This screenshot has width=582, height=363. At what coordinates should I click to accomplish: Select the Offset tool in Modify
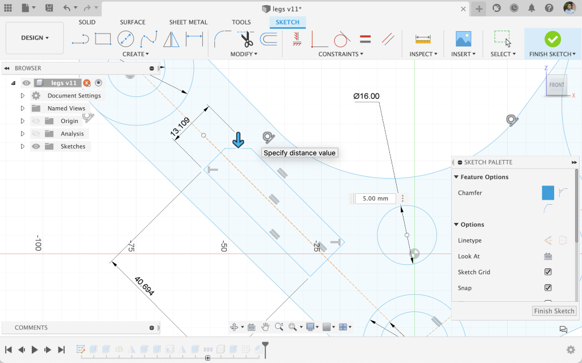[x=268, y=39]
